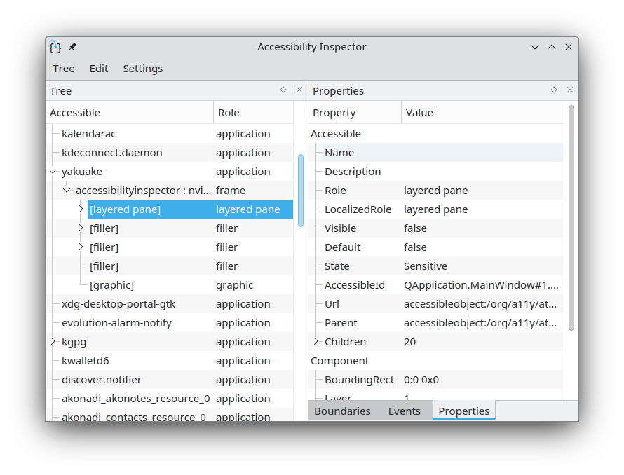Collapse the yakuake application node
The image size is (624, 475).
pyautogui.click(x=53, y=171)
